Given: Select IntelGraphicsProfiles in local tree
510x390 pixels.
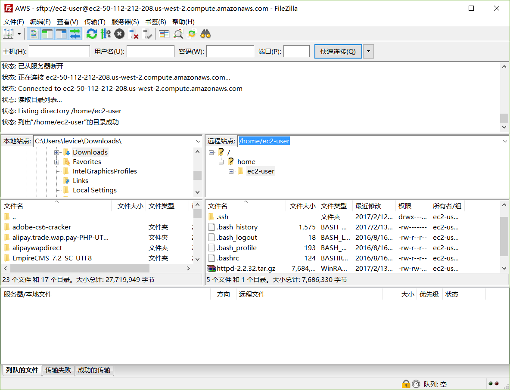Looking at the screenshot, I should pos(105,171).
